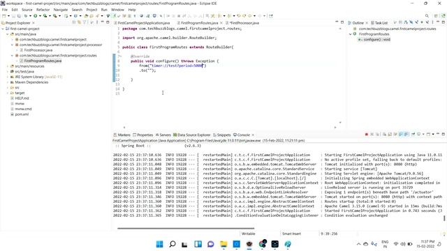The image size is (447, 251).
Task: Switch to FirstCamelProjectApplication.java tab
Action: coord(142,23)
